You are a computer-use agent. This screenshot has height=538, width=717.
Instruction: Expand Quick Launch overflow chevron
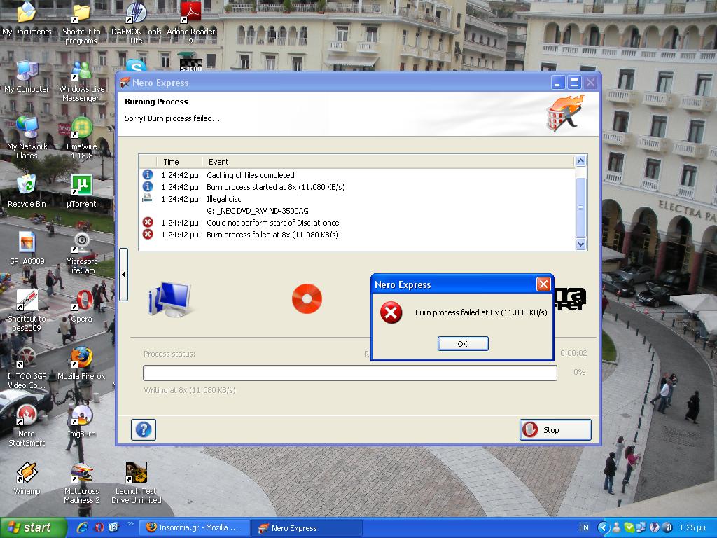point(130,523)
